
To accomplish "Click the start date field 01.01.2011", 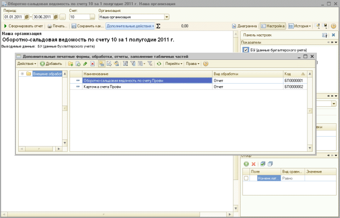I will (14, 17).
